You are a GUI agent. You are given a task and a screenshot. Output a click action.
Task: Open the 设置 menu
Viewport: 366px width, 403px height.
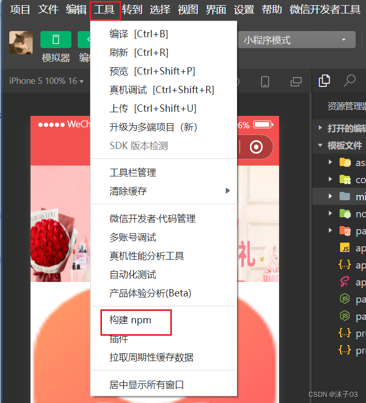coord(244,10)
